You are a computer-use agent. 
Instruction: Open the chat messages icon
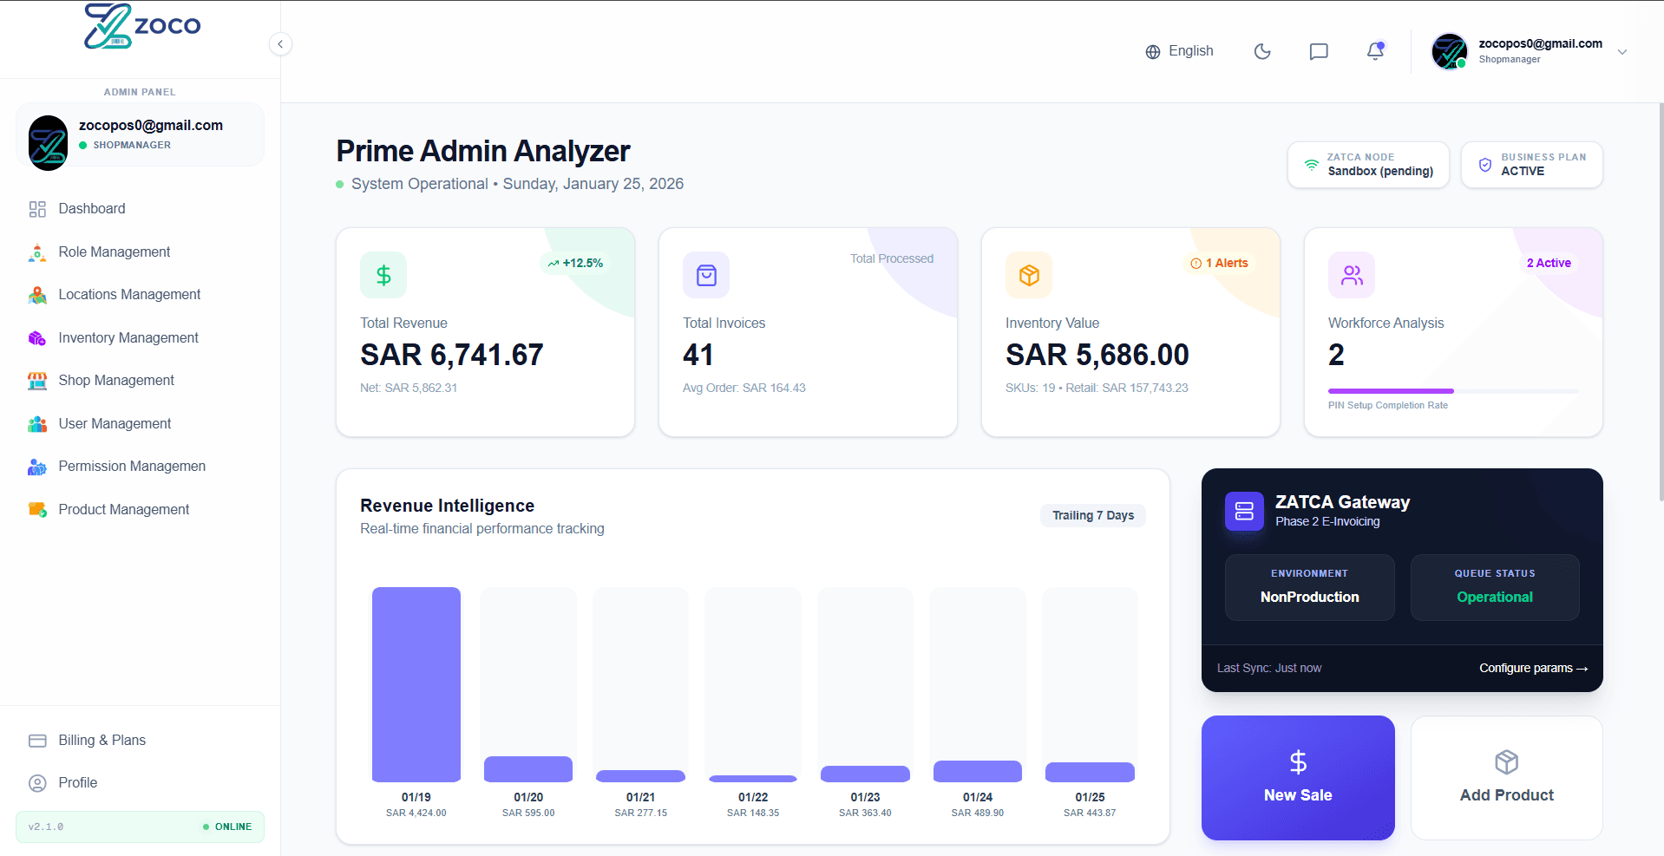[x=1319, y=51]
